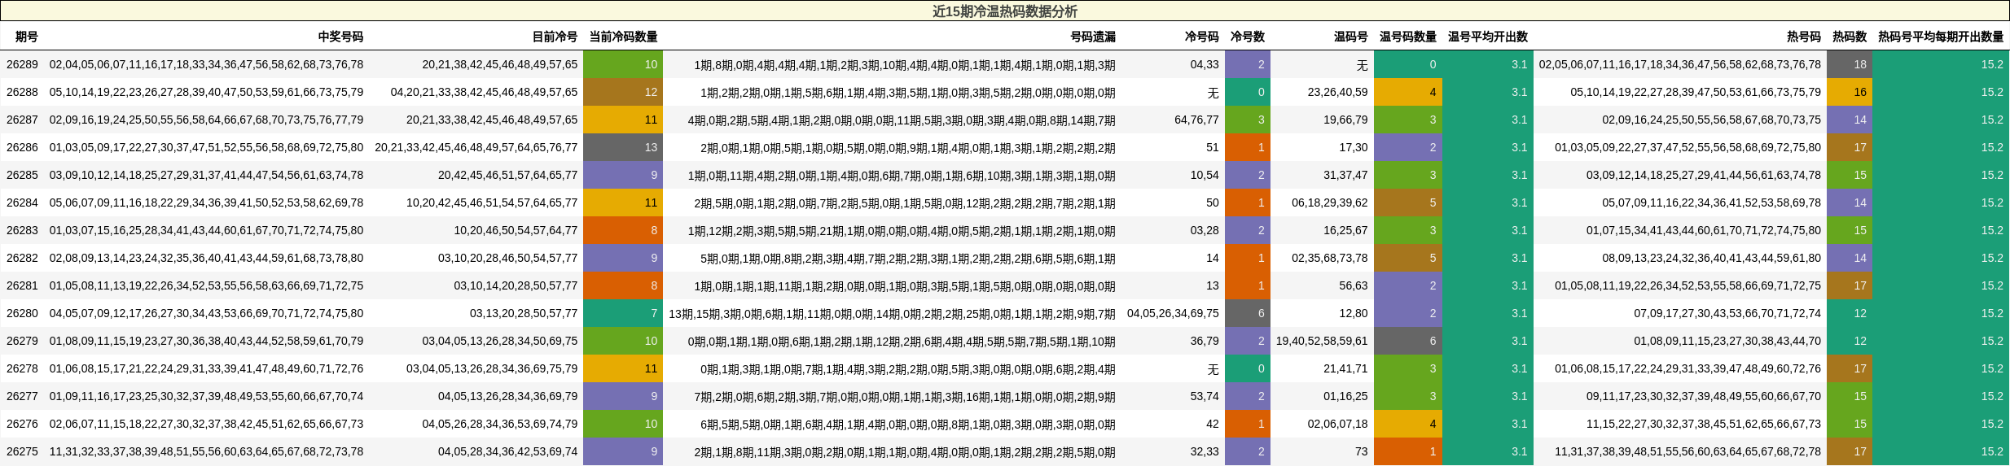Select the 期号 column header
This screenshot has width=2010, height=466.
coord(26,37)
